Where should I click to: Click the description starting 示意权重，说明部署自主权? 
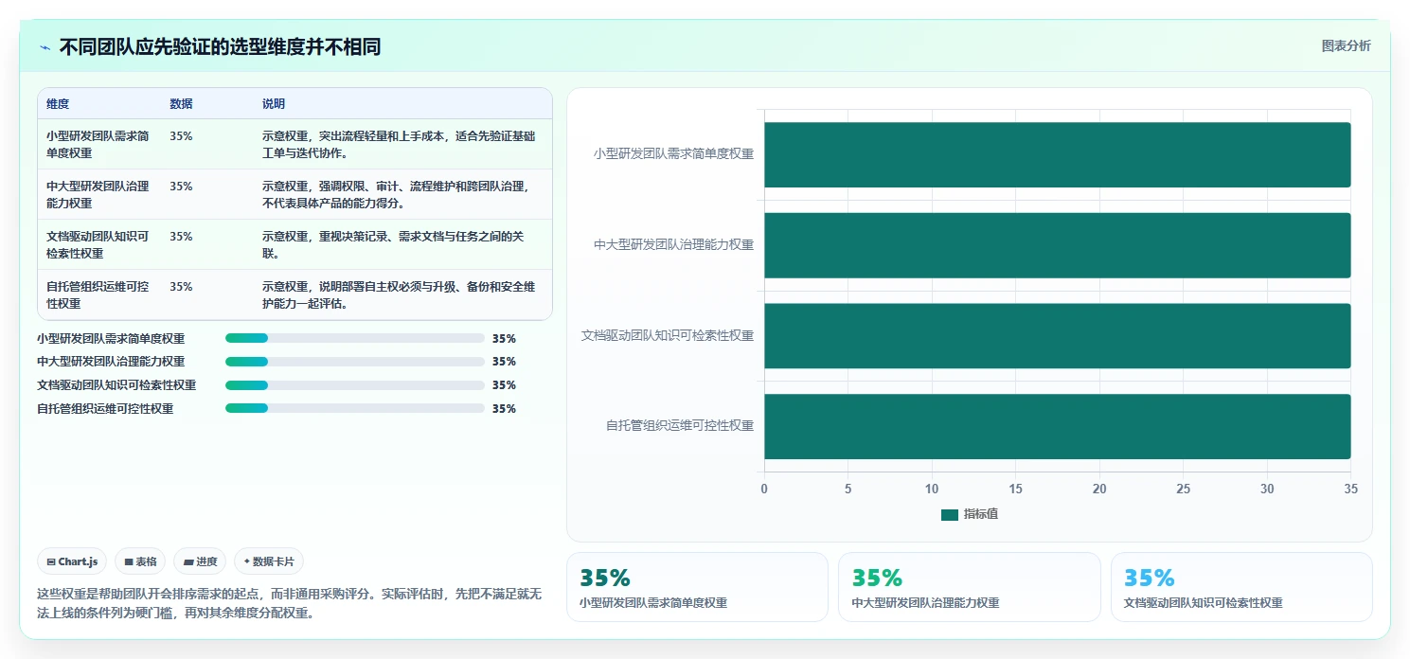(399, 295)
